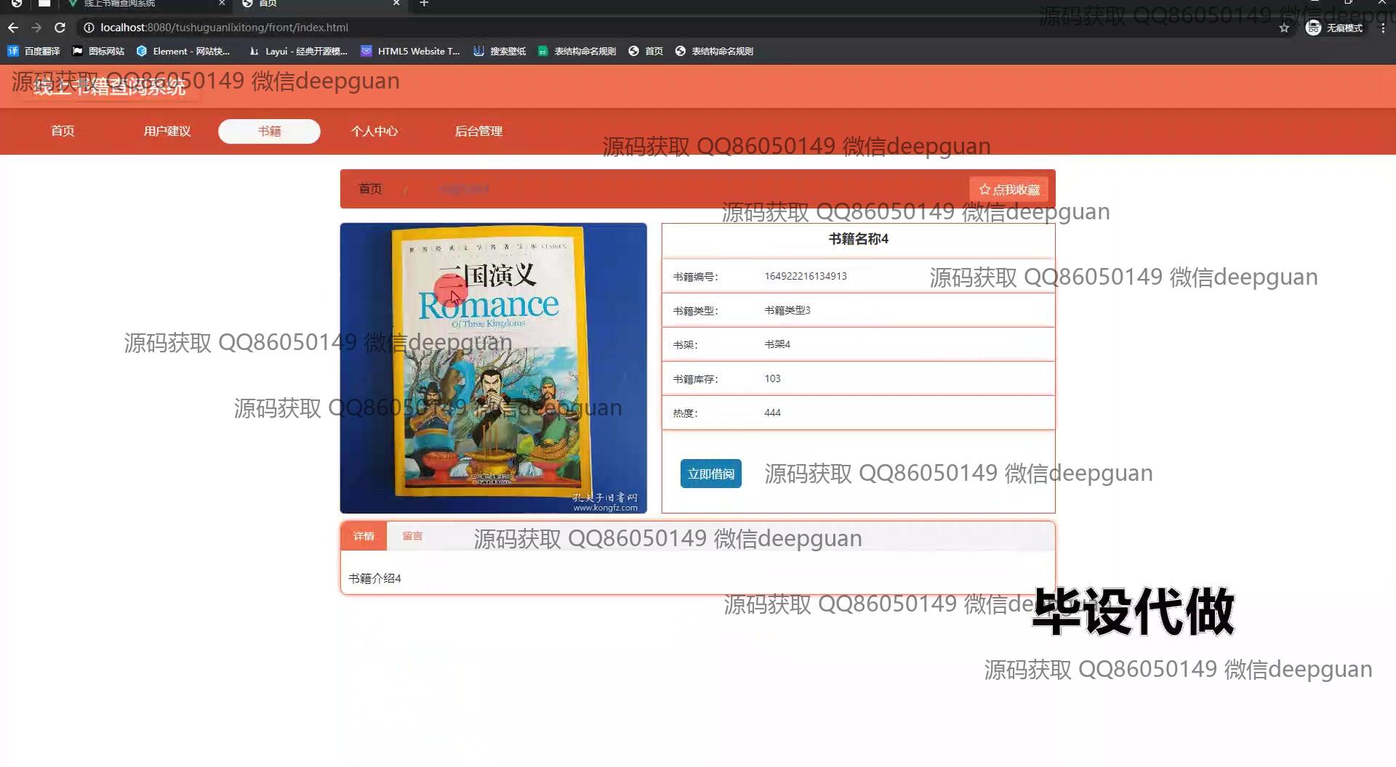
Task: Open the Element bookmark
Action: click(x=183, y=51)
